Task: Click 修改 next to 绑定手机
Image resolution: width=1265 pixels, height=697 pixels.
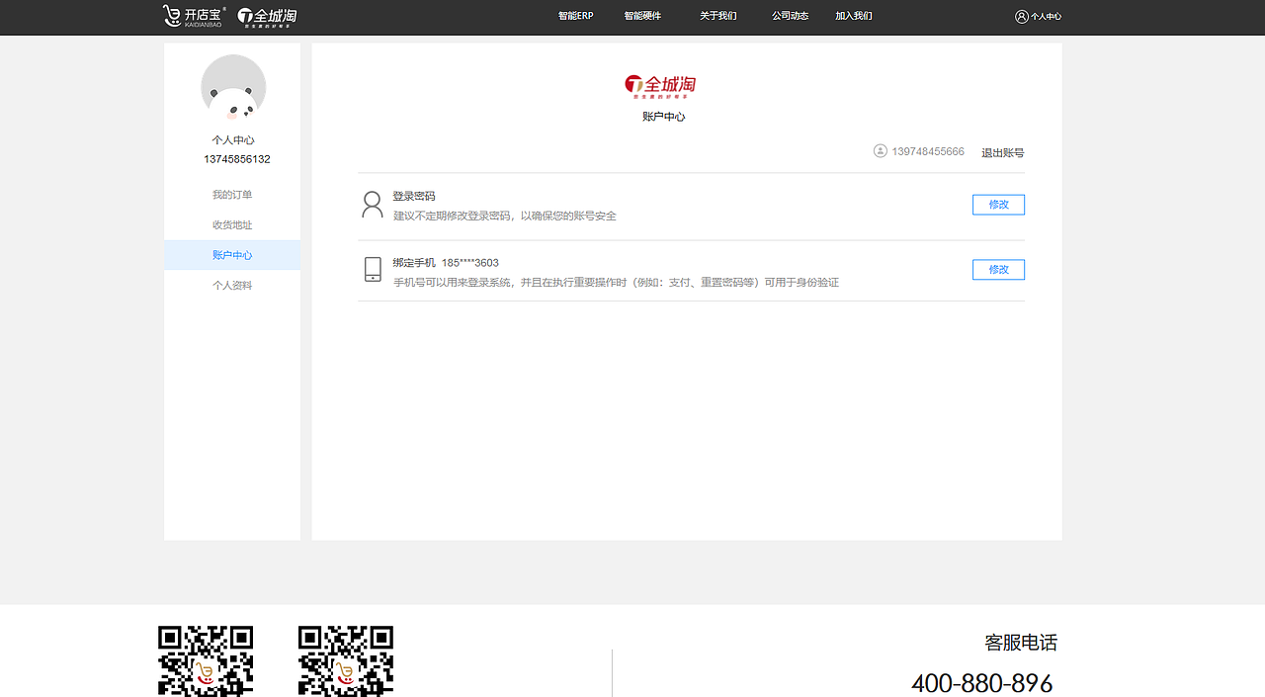Action: [x=998, y=269]
